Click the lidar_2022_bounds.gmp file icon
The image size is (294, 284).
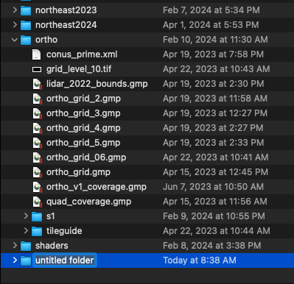[x=38, y=84]
